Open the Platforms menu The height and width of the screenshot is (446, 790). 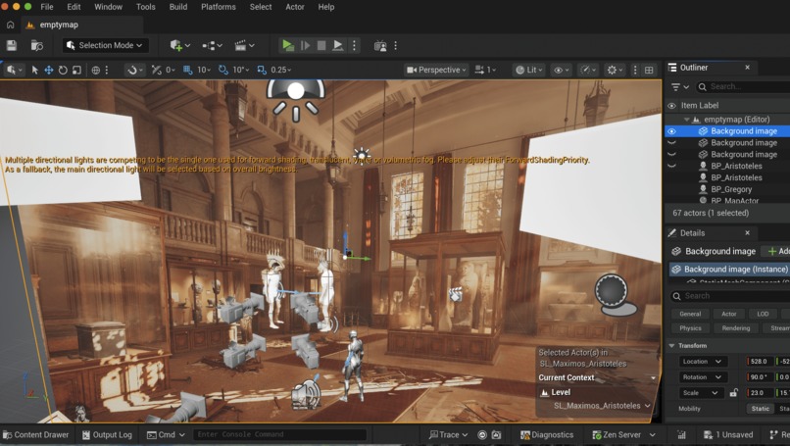point(219,7)
